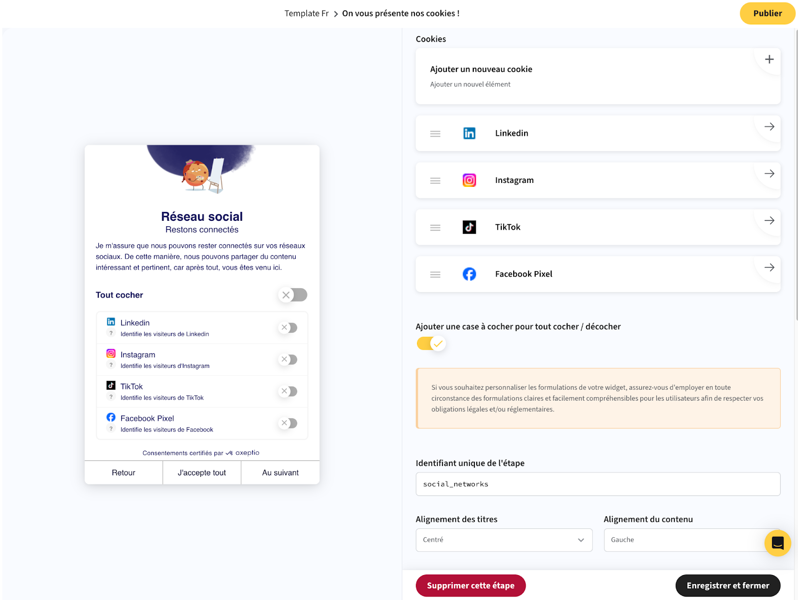Expand the 'Alignement des titres' dropdown
Screen dimensions: 798x600
504,540
